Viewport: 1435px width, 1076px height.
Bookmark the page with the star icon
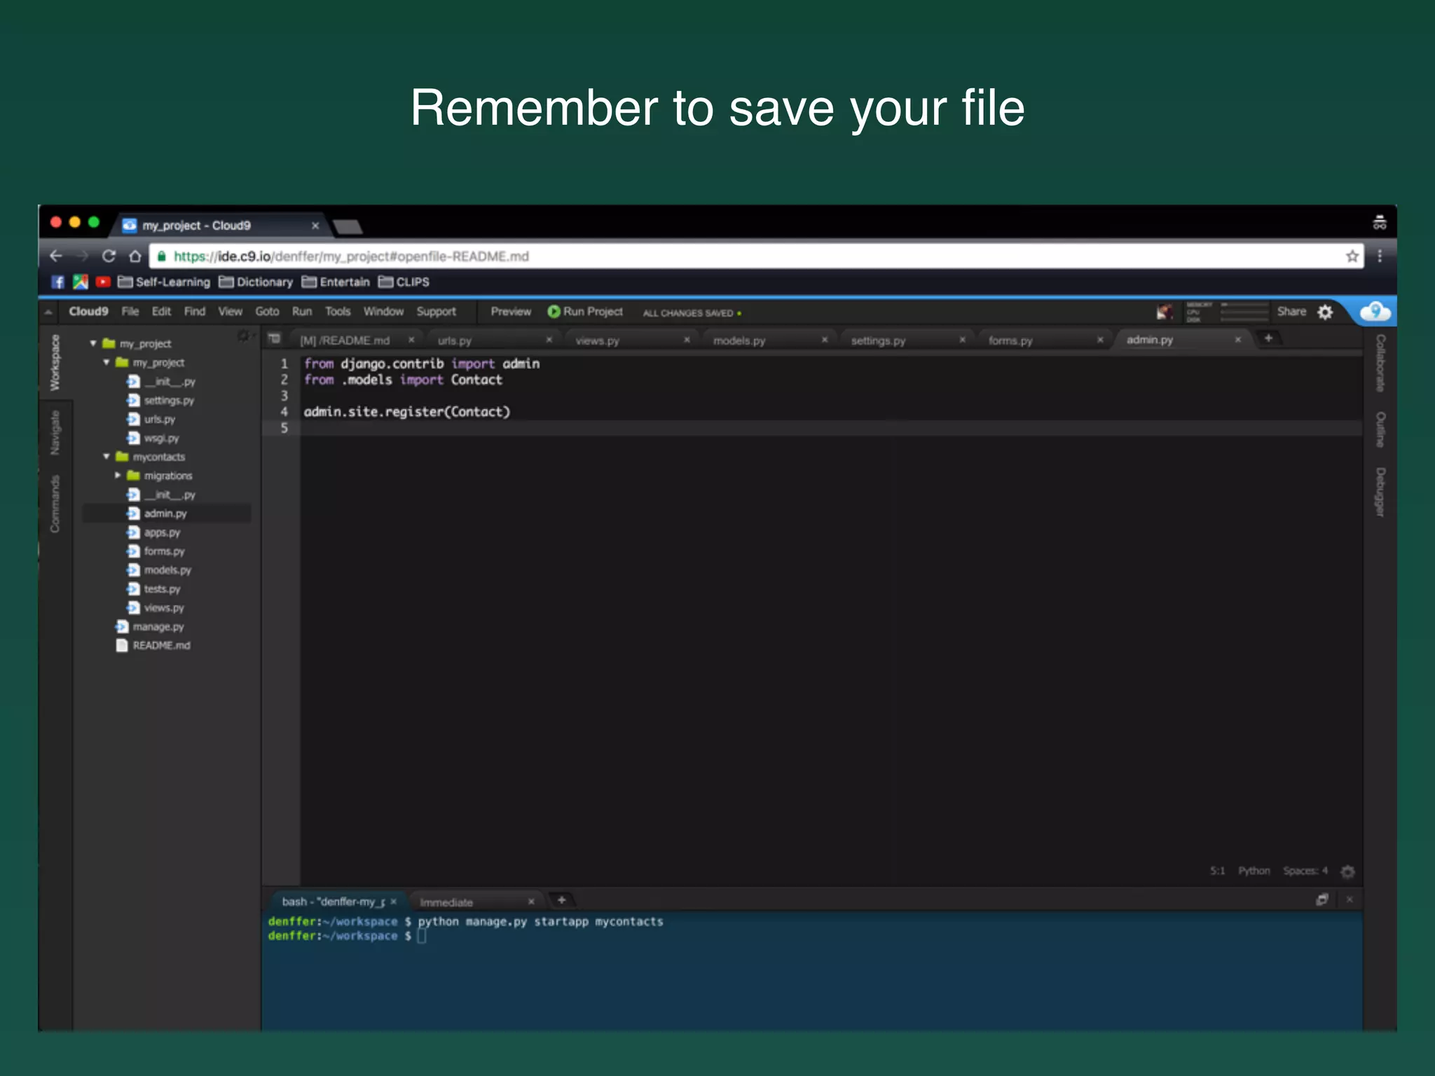coord(1352,256)
